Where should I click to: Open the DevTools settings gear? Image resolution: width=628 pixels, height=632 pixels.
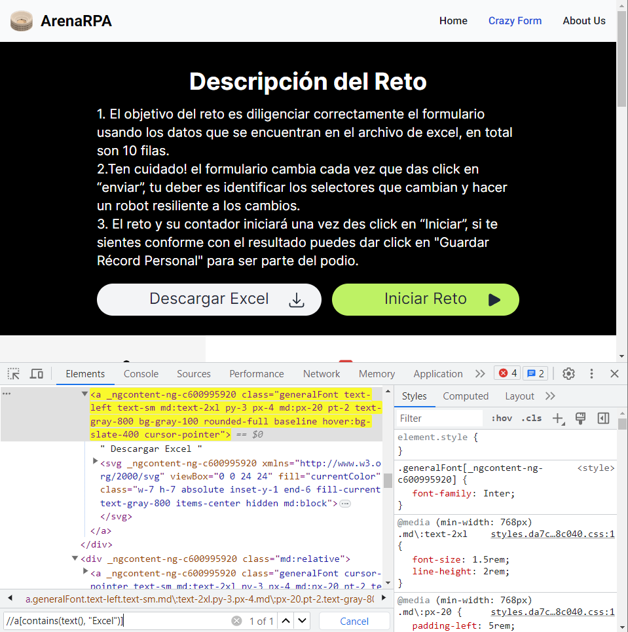tap(568, 373)
